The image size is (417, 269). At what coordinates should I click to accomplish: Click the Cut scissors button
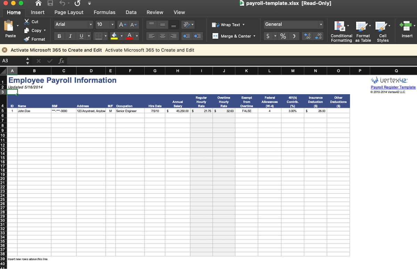click(x=31, y=21)
